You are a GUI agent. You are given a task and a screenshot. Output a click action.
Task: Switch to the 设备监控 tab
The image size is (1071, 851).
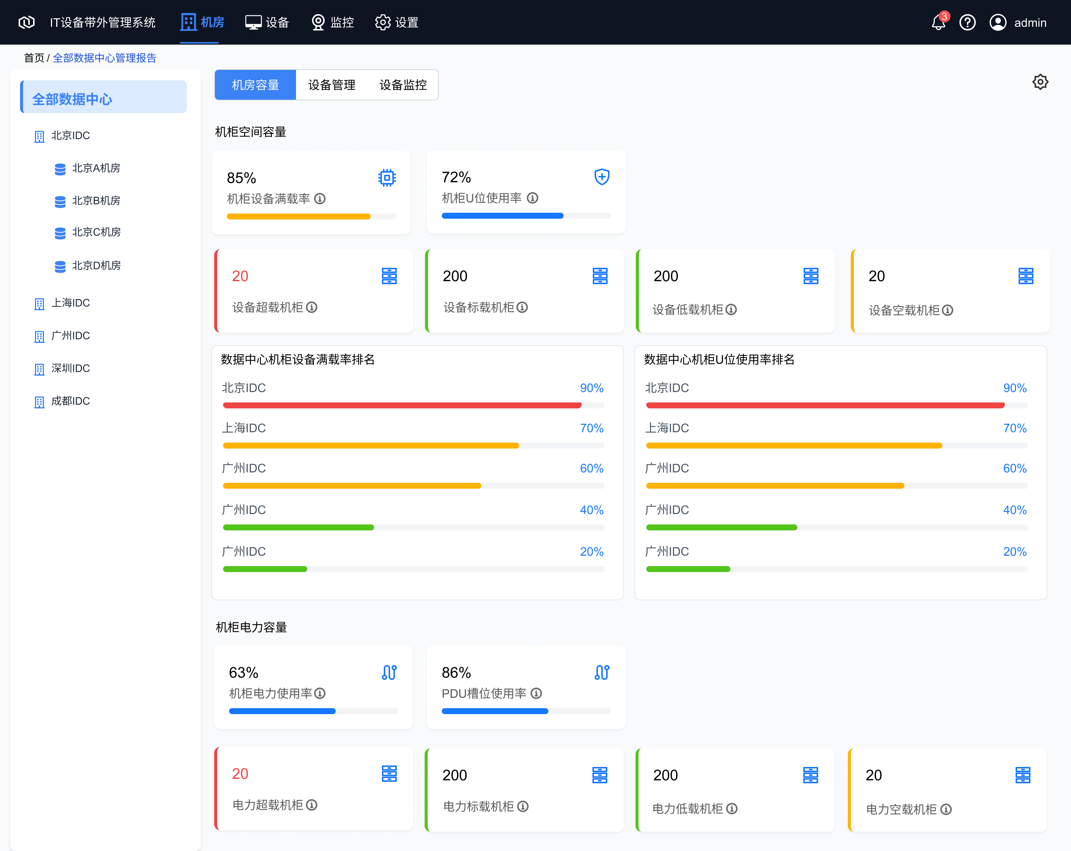point(403,85)
